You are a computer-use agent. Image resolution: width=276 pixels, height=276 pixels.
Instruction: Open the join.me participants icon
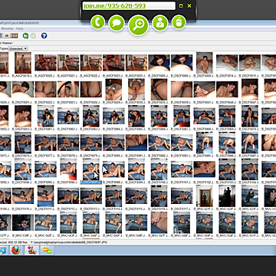pos(160,23)
